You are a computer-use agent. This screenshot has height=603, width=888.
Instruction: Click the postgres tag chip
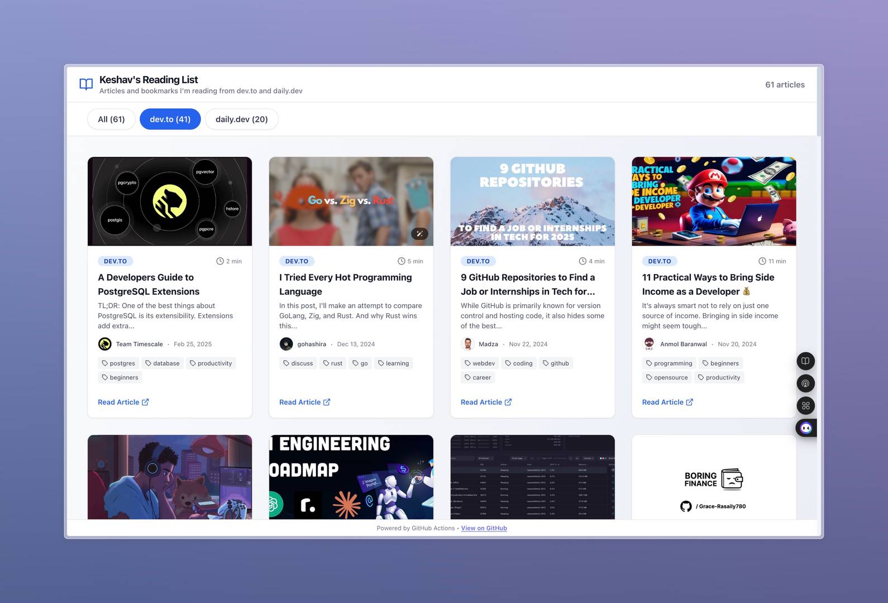(x=118, y=363)
